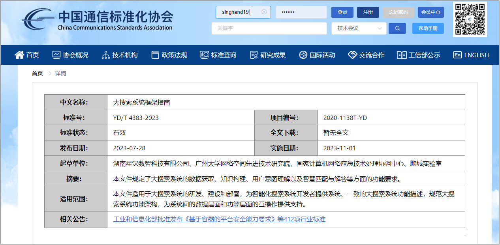The width and height of the screenshot is (500, 245).
Task: Click the document icon beside 政策法规
Action: tap(155, 55)
